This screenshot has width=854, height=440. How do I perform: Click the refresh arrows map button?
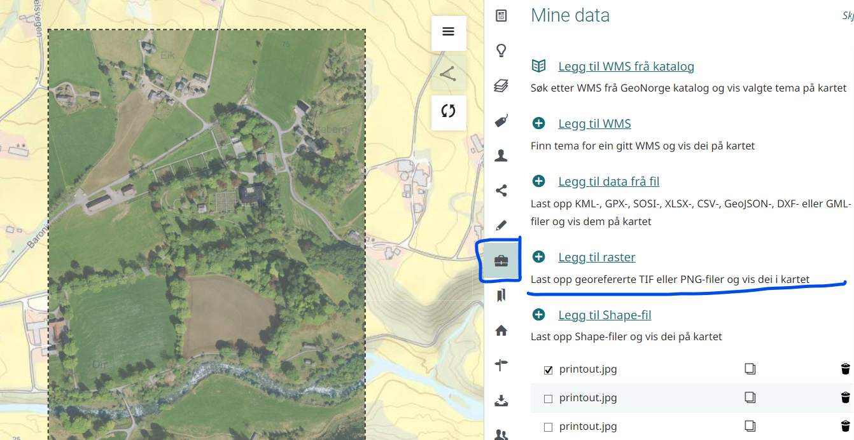(448, 111)
